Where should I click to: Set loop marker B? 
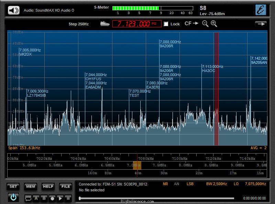tap(44, 198)
